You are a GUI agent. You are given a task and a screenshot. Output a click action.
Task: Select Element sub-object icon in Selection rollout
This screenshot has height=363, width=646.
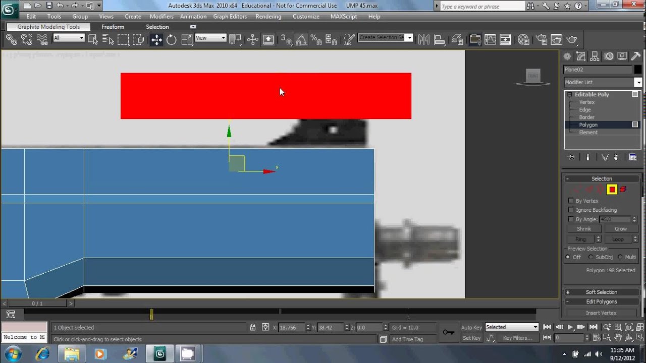(x=623, y=190)
